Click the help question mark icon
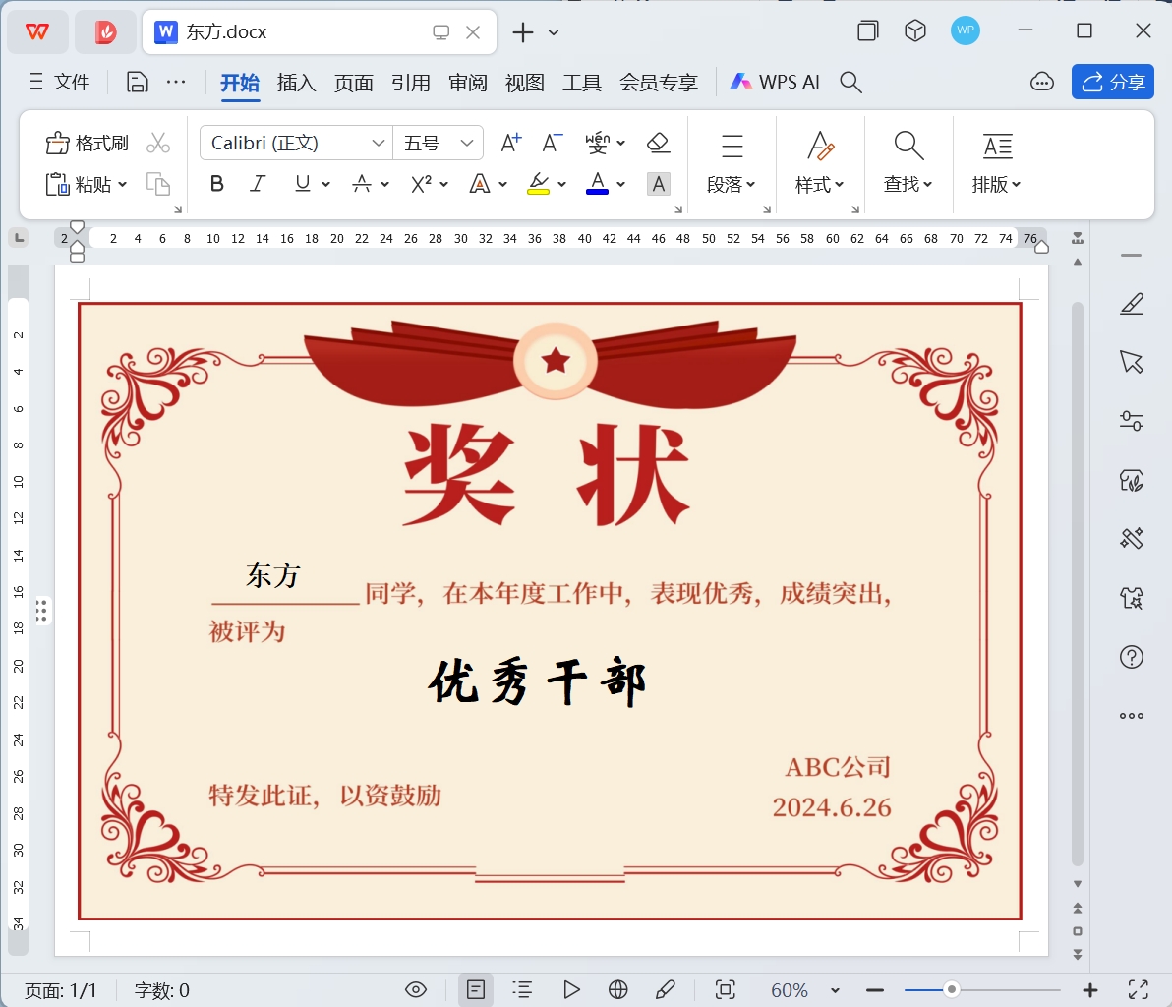 click(x=1132, y=657)
